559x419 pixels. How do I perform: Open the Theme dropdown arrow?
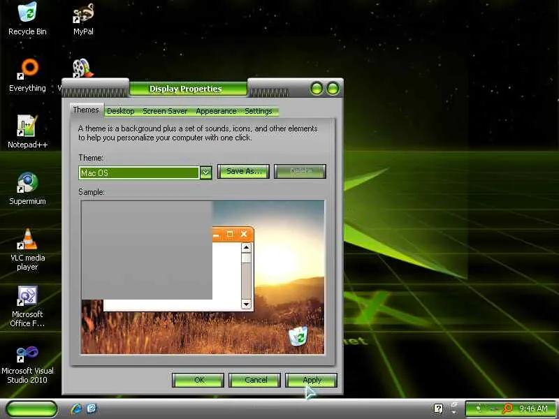205,172
